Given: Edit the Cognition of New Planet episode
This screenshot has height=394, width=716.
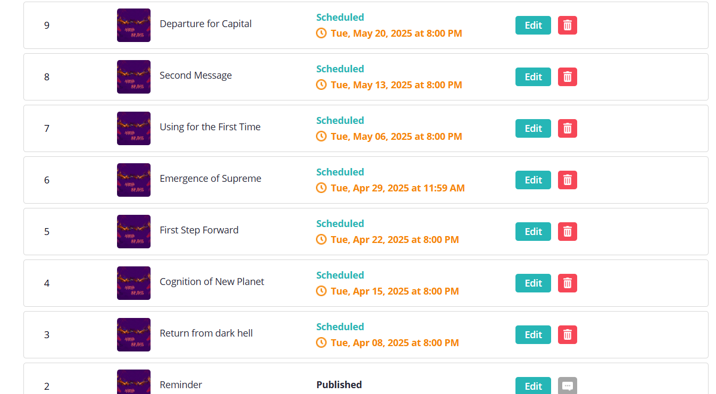Looking at the screenshot, I should click(533, 283).
